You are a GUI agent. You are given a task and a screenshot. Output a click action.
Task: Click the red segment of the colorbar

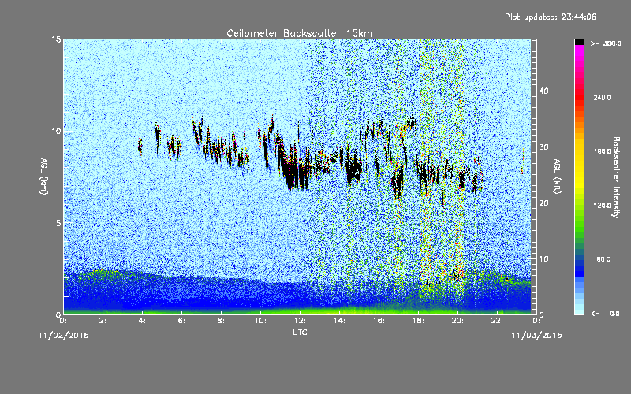click(579, 98)
